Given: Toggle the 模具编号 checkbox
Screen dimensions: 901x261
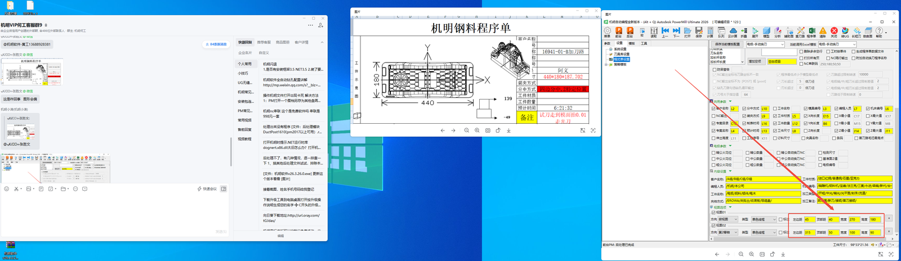Looking at the screenshot, I should 806,109.
